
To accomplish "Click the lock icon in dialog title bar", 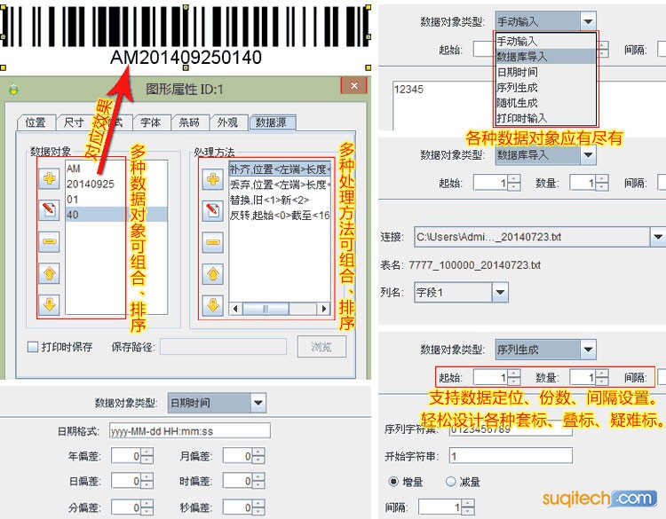I will tap(13, 89).
